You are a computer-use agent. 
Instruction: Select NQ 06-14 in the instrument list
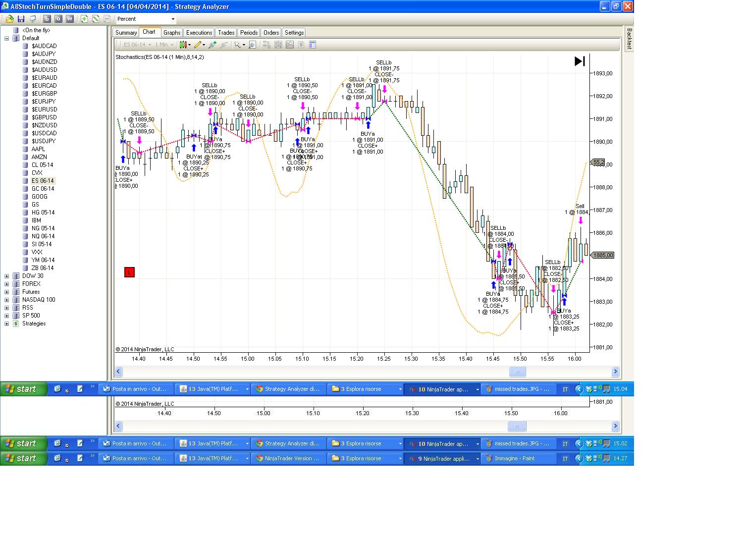click(x=43, y=236)
